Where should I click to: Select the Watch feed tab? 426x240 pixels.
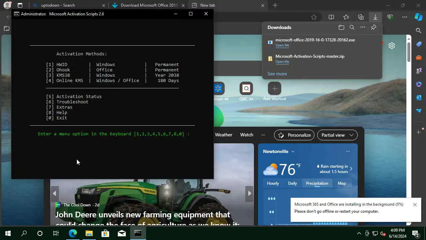247,135
